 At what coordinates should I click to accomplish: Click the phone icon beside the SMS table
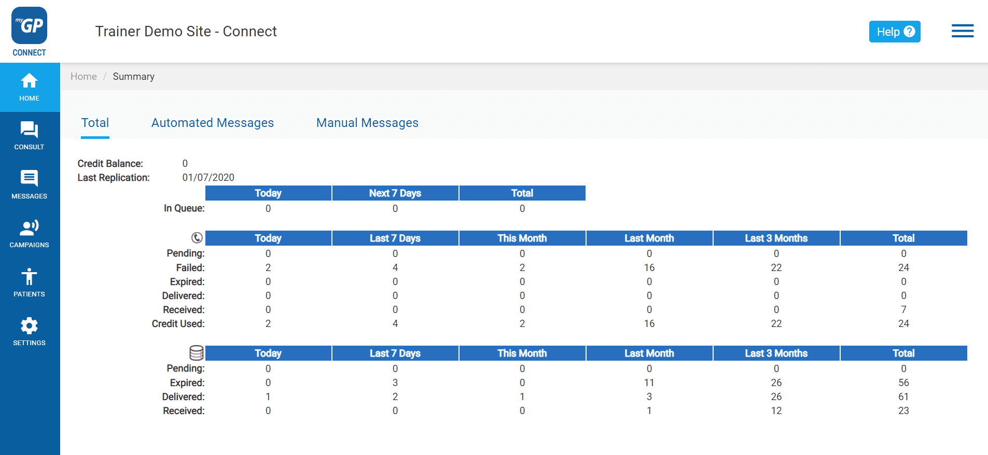tap(197, 238)
